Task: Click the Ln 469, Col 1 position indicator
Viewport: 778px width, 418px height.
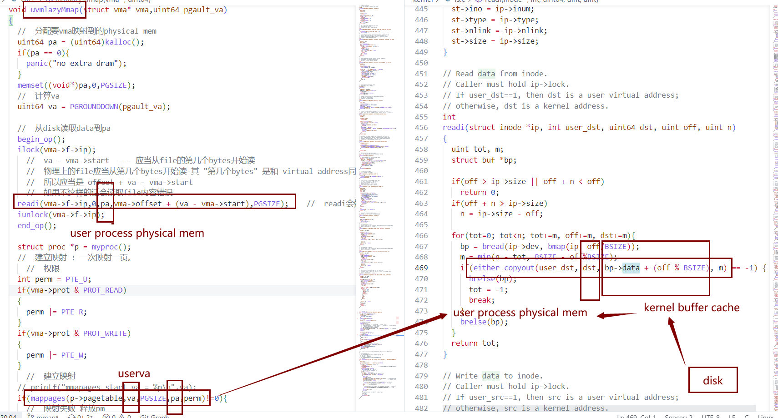Action: [x=636, y=416]
